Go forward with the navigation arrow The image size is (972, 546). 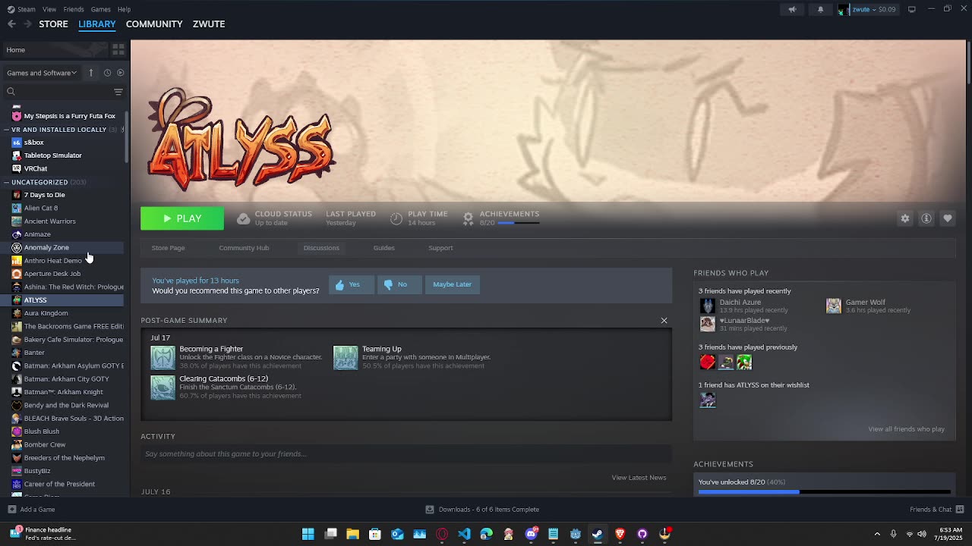pyautogui.click(x=27, y=24)
